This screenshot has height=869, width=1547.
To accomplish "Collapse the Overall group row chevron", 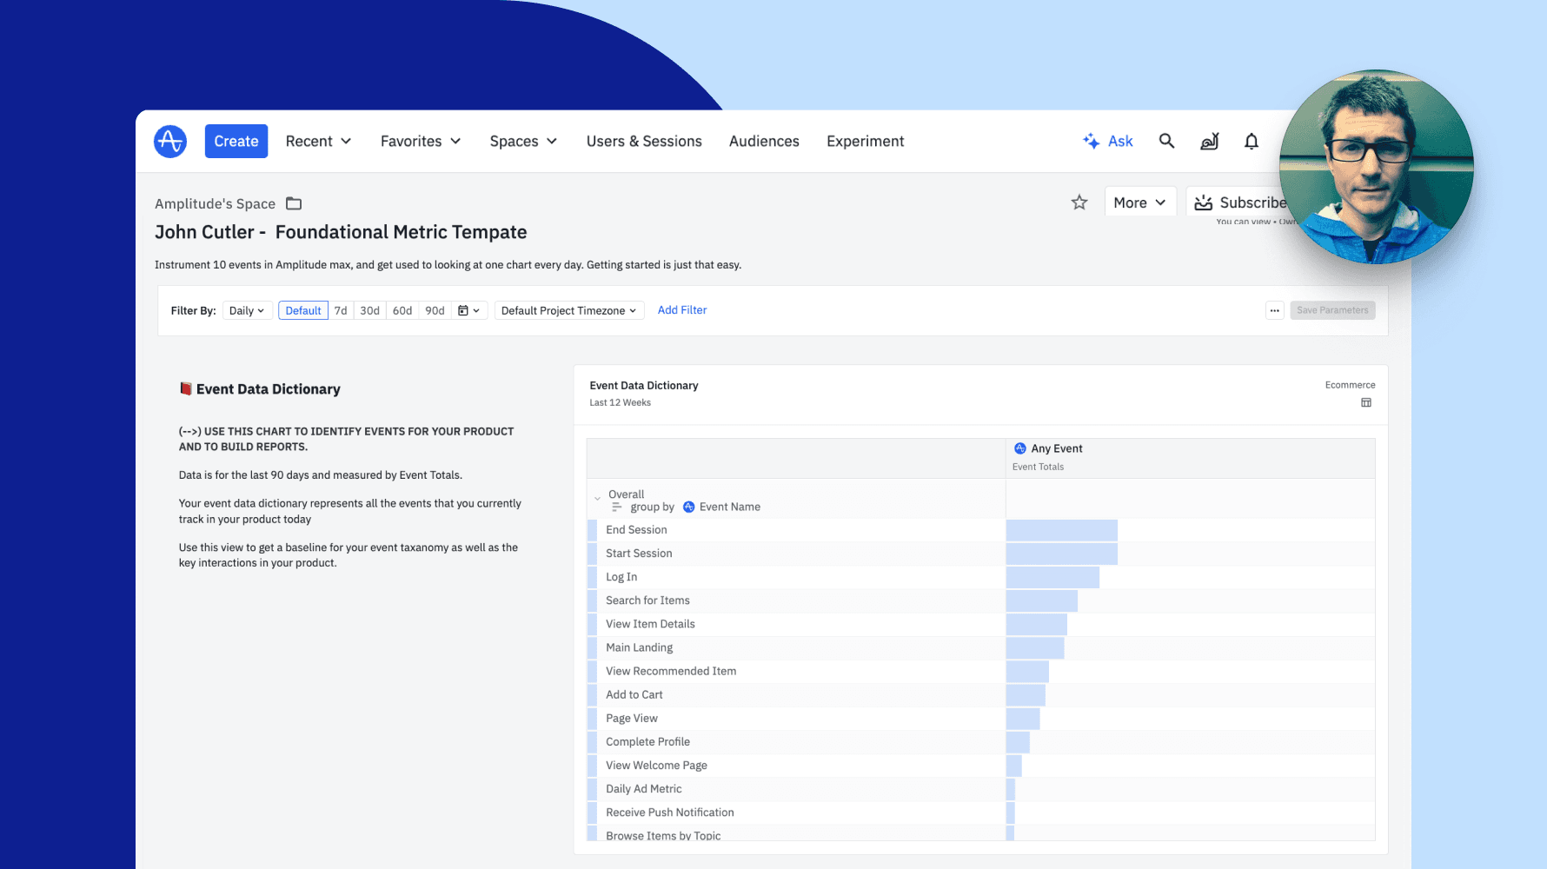I will [597, 499].
